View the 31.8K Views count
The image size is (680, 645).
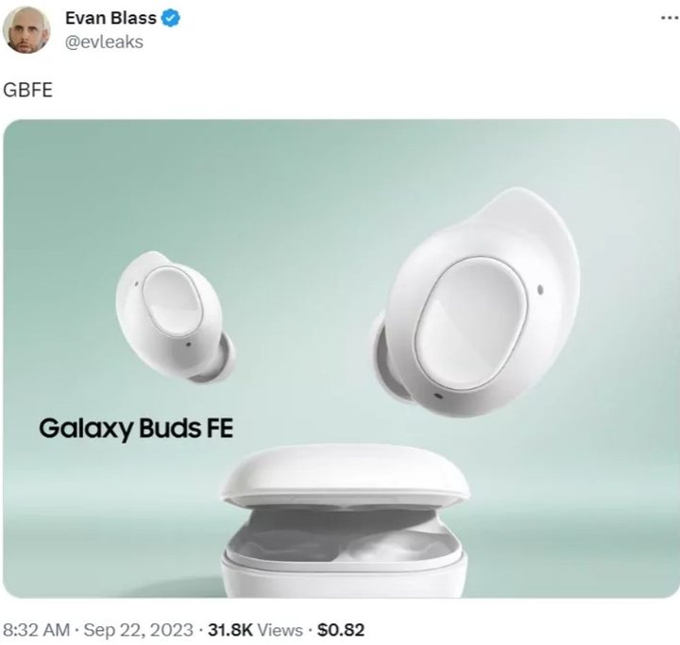(255, 629)
